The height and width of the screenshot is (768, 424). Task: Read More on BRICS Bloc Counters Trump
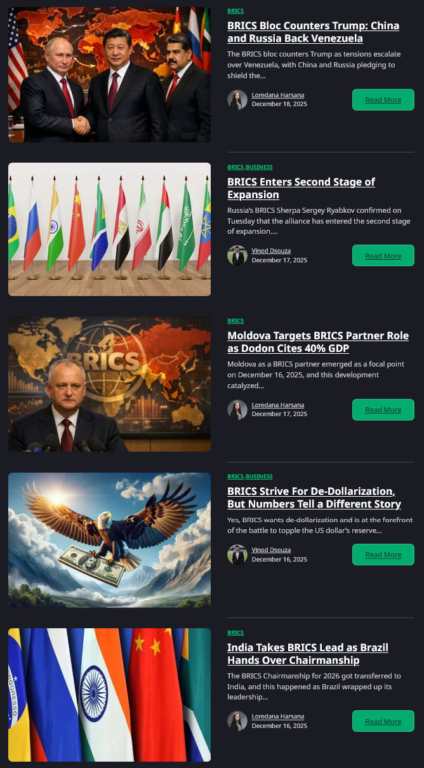click(x=383, y=100)
